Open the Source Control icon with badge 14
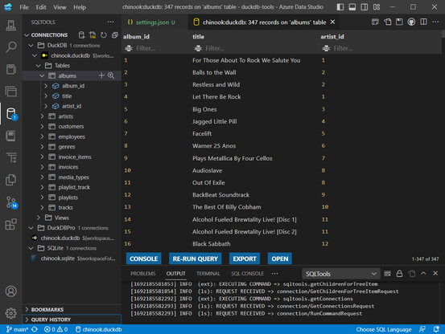Viewport: 445px width, 334px height. click(11, 202)
